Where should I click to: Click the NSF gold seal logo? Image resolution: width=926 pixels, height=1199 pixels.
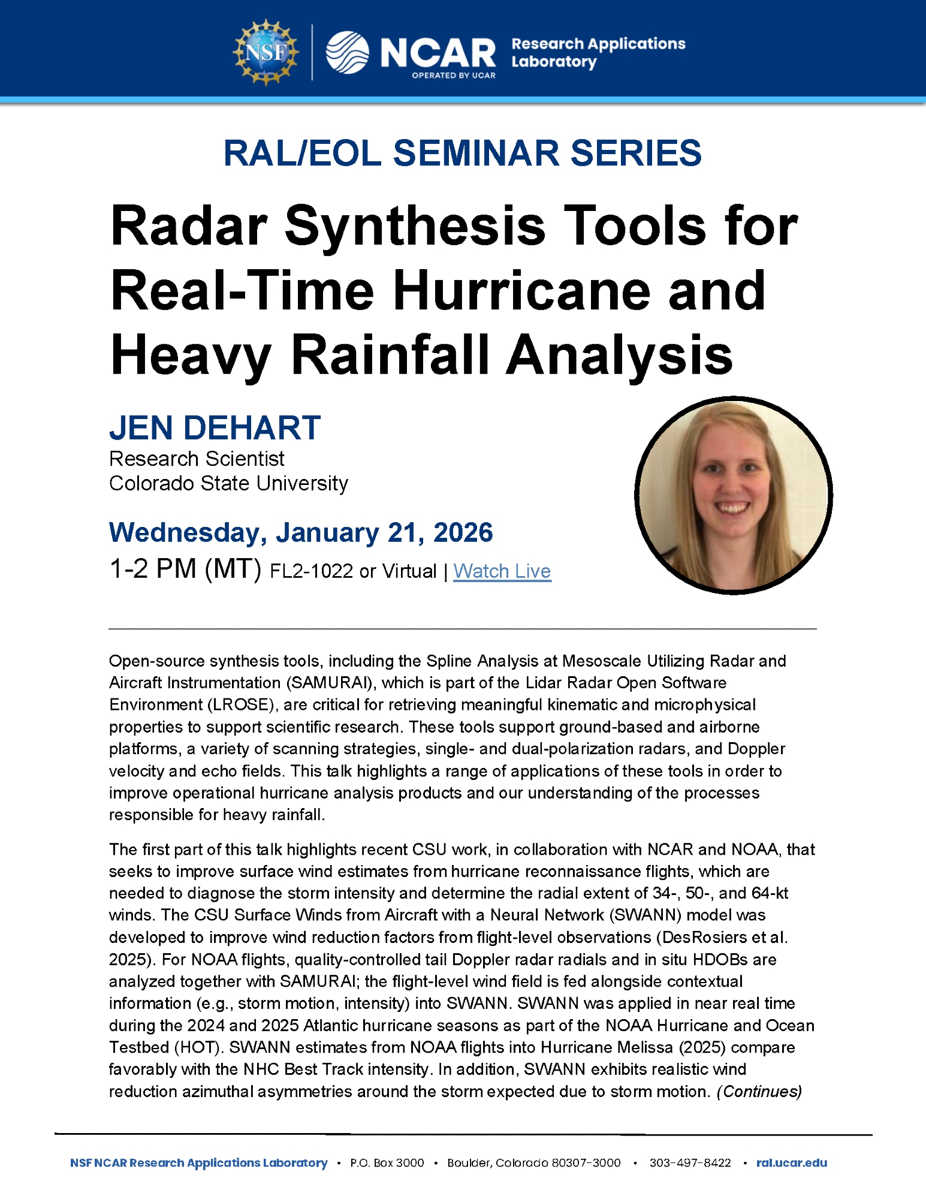266,52
